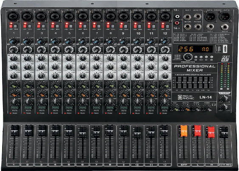Viewport: 239px width, 171px height.
Task: Click the blue gain knob on channel 2
Action: 27,41
